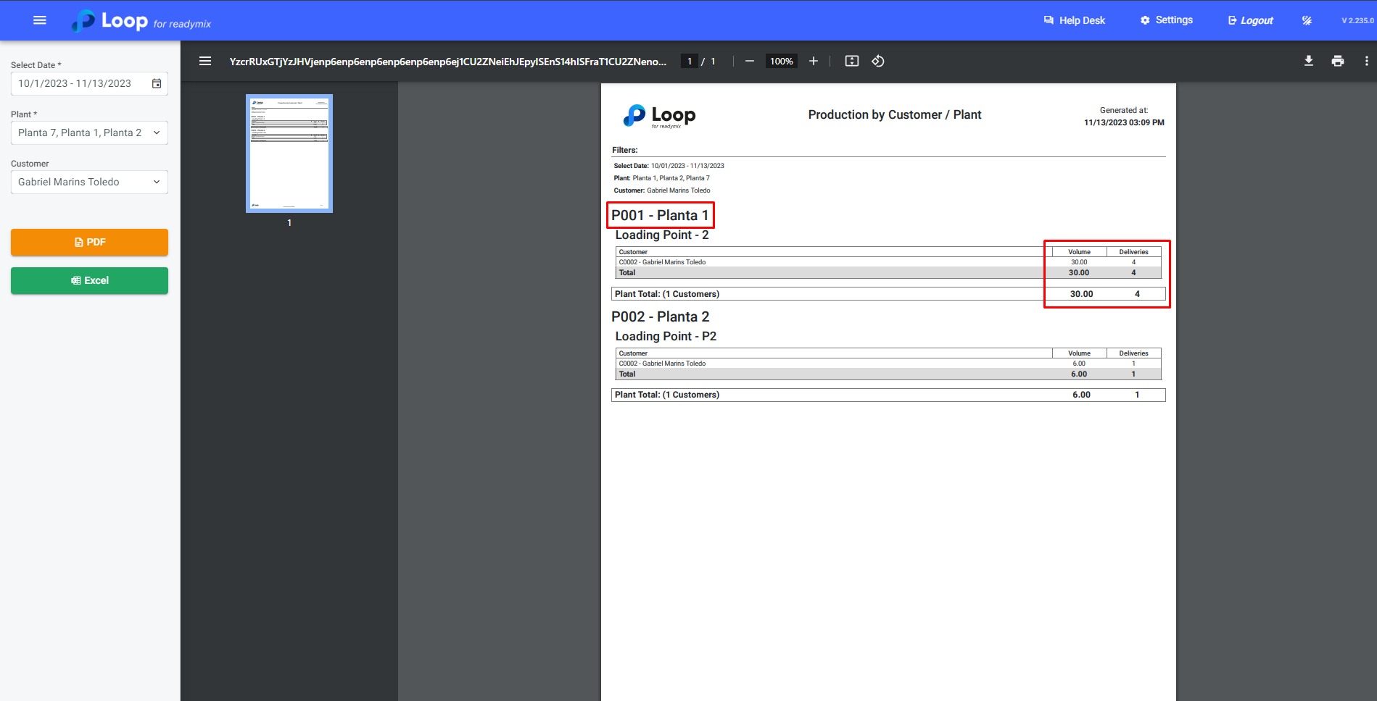Click the Logout link
Screen dimensions: 1377x701
click(x=1251, y=20)
